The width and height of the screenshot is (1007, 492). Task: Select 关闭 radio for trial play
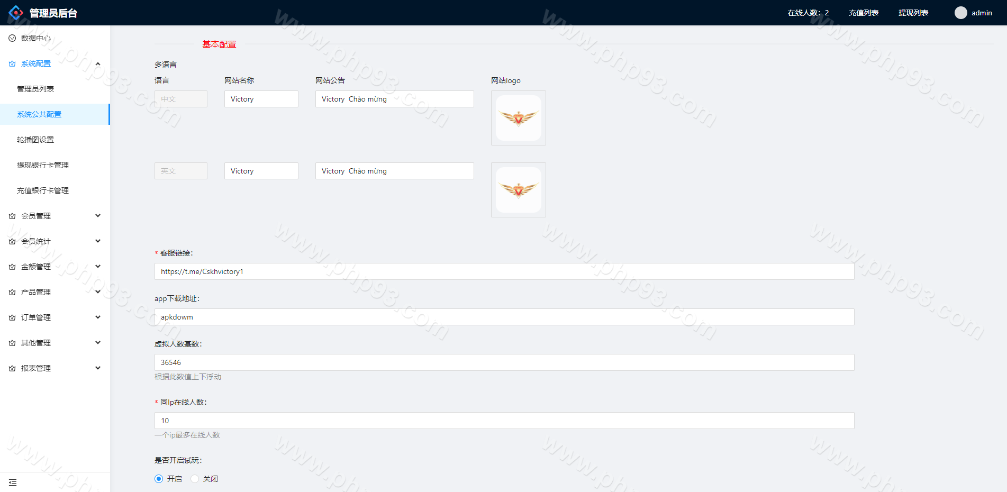tap(195, 479)
